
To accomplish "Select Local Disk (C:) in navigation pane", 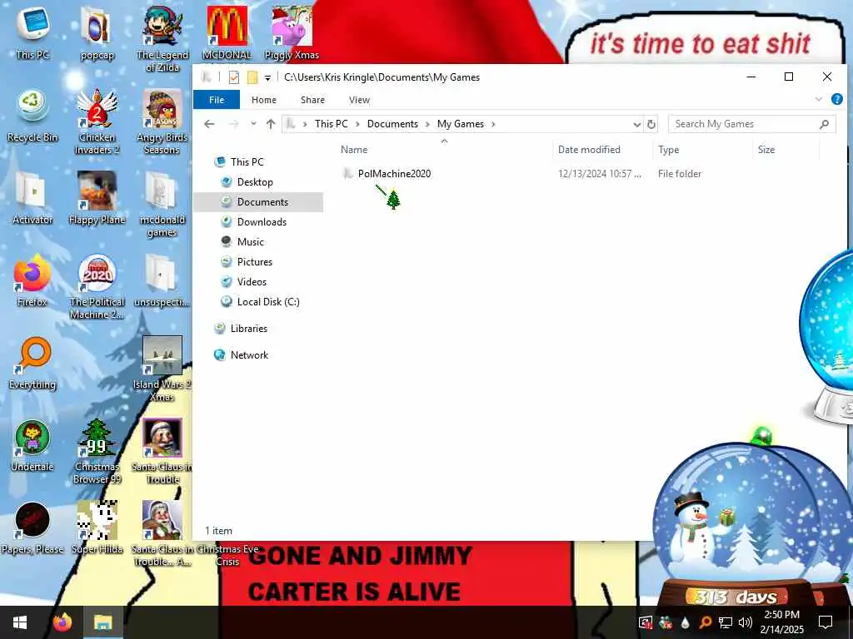I will (267, 301).
